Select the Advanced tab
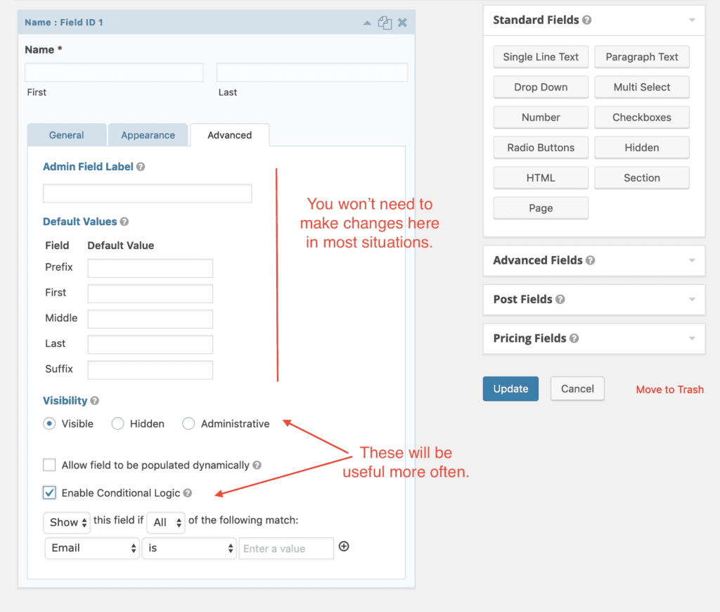The width and height of the screenshot is (720, 612). tap(230, 135)
